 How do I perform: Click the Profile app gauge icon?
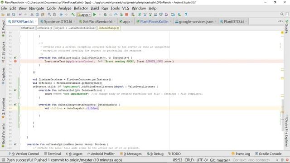coord(116,14)
